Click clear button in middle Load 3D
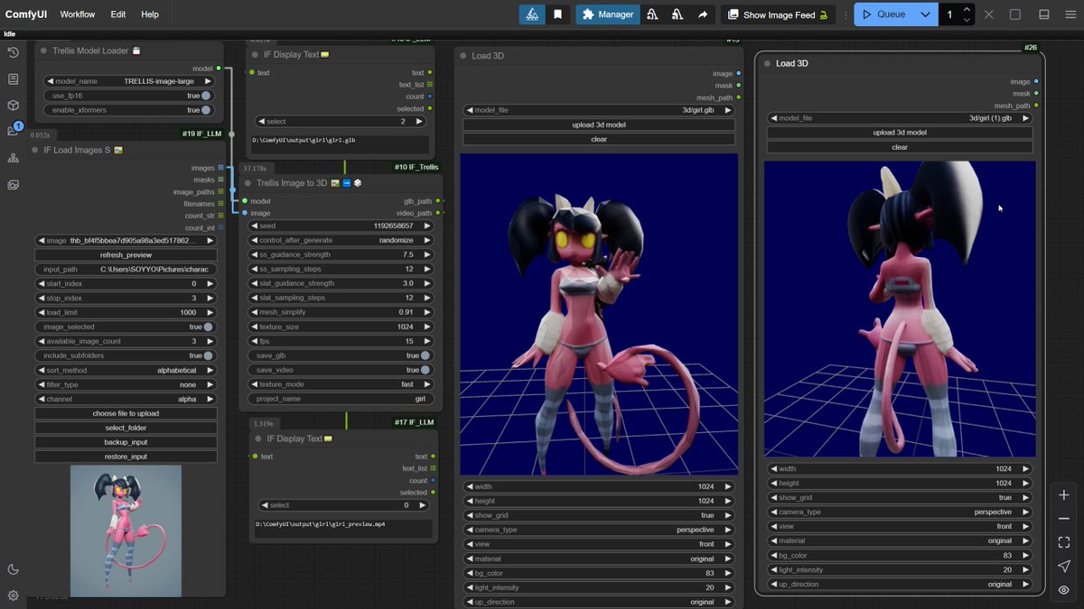1084x609 pixels. (x=599, y=139)
